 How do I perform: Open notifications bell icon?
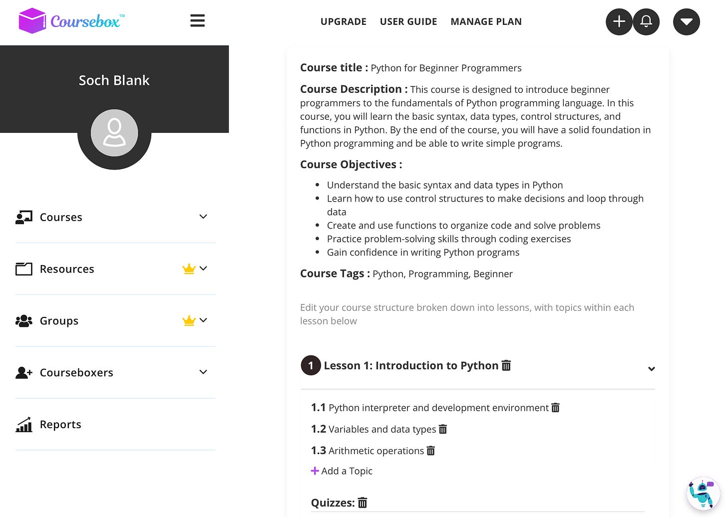(x=646, y=21)
